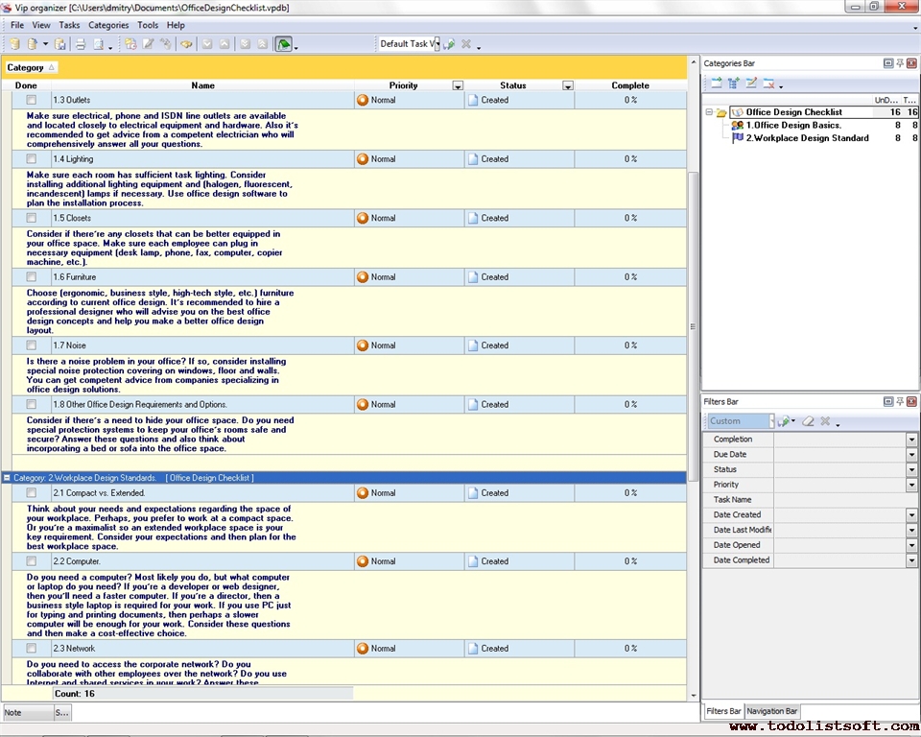Click the eraser icon in Filters Bar
This screenshot has height=737, width=921.
[x=808, y=421]
